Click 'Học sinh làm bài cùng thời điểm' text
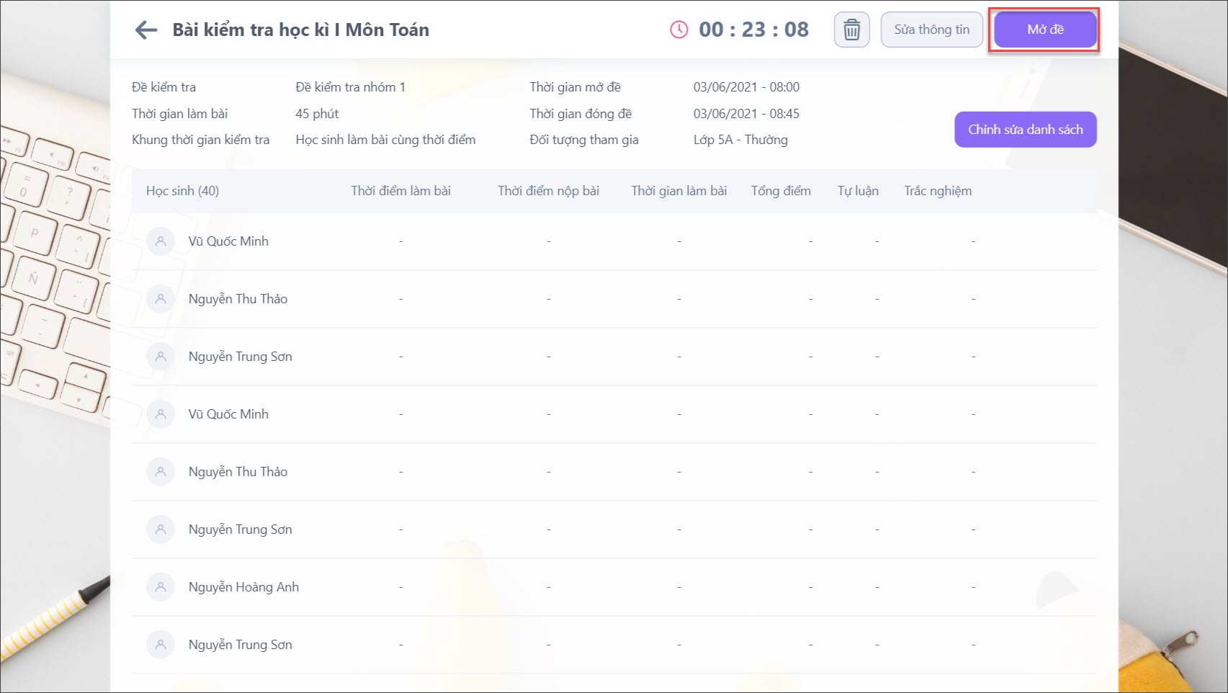The width and height of the screenshot is (1228, 693). (385, 140)
